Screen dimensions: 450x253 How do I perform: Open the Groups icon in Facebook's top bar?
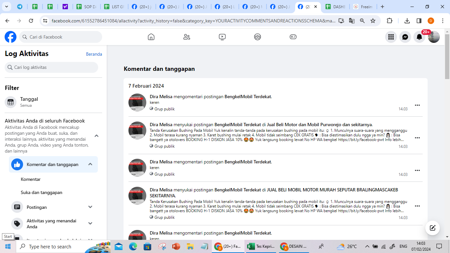(x=258, y=37)
